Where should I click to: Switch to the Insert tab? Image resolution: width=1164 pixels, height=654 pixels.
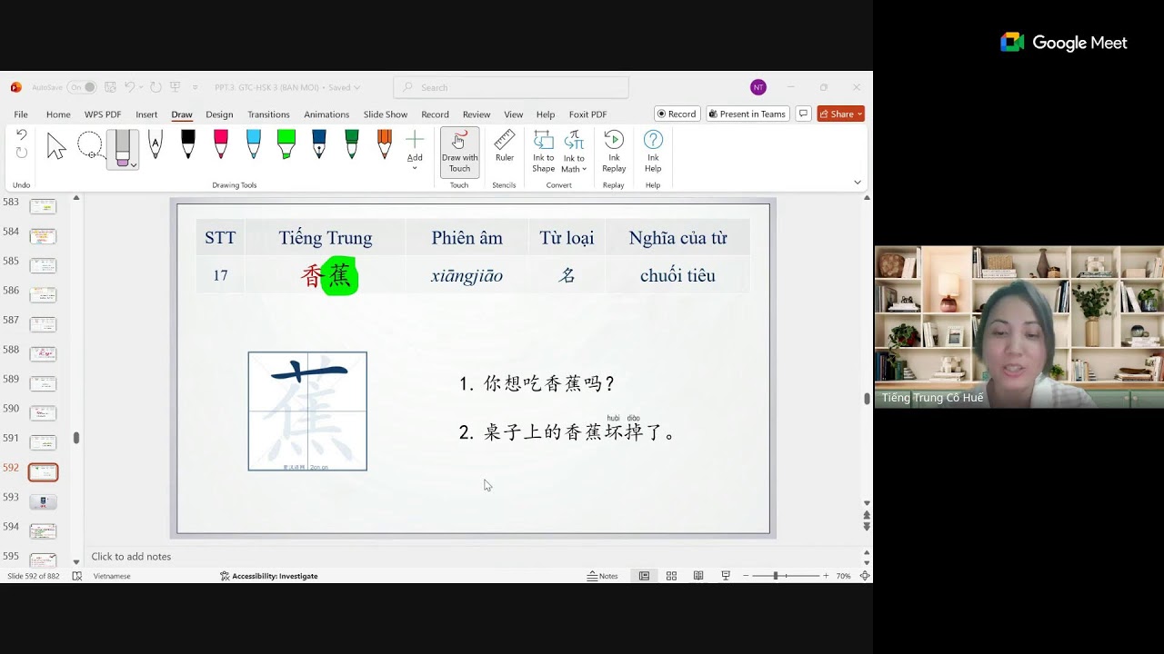click(146, 114)
